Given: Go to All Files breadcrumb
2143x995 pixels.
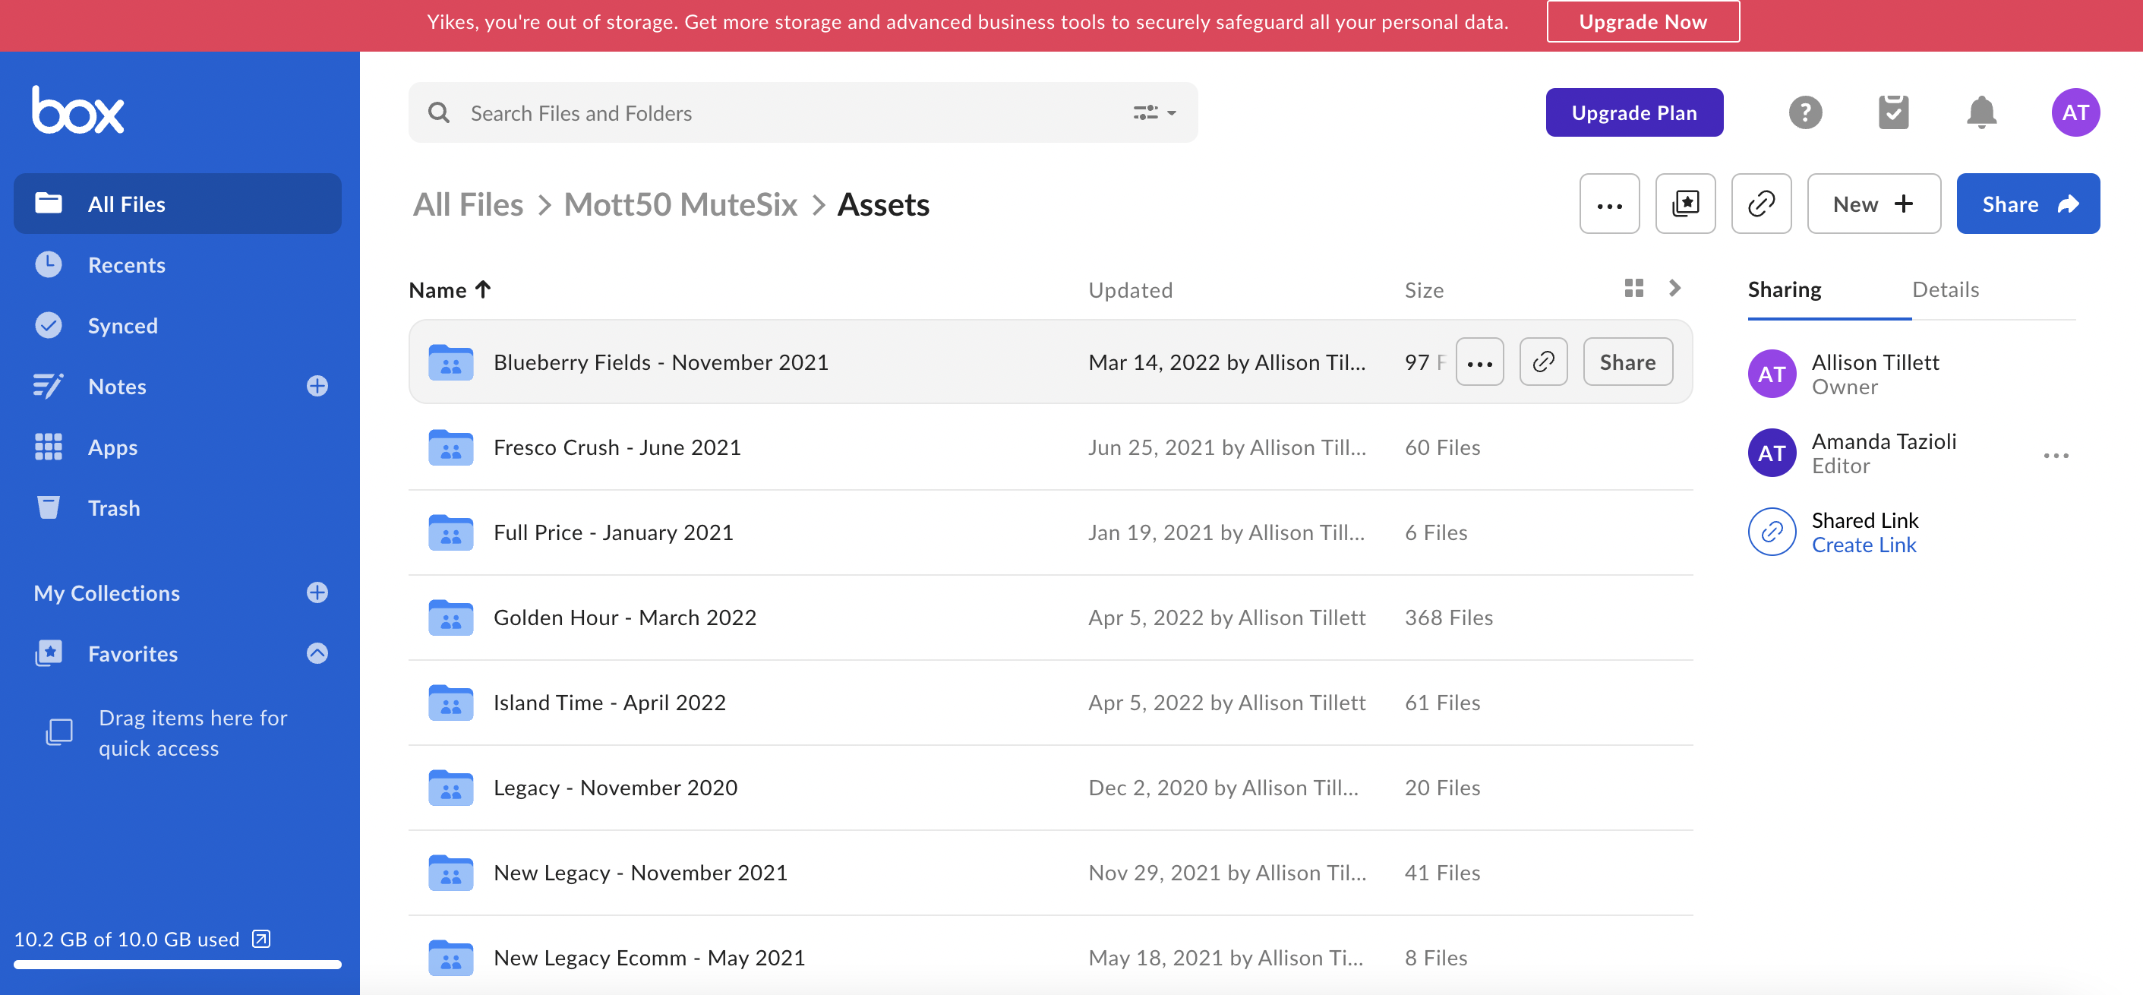Looking at the screenshot, I should tap(468, 204).
